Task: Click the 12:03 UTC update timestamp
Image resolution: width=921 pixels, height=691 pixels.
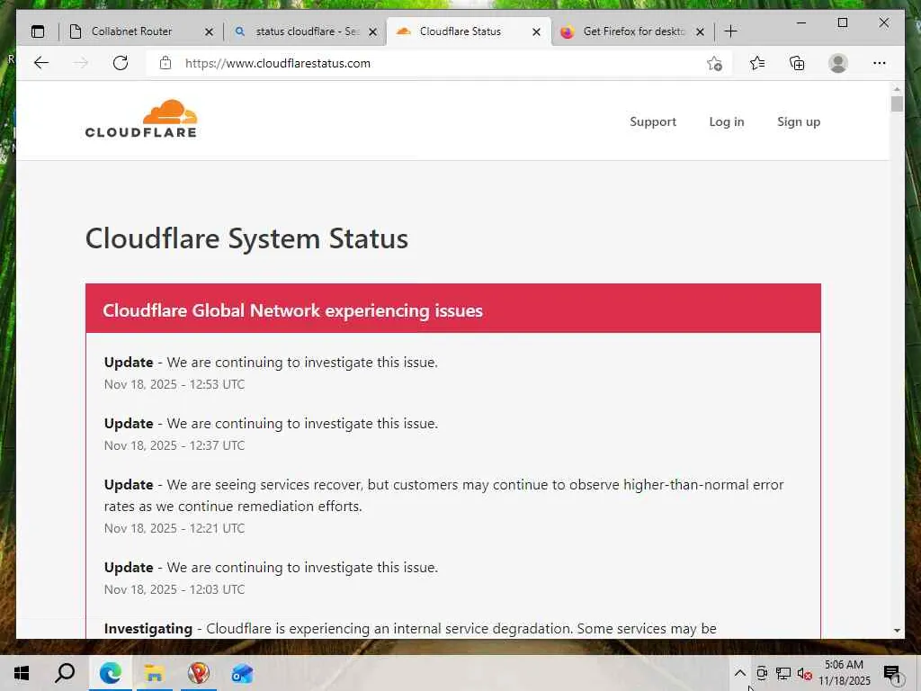Action: [174, 589]
